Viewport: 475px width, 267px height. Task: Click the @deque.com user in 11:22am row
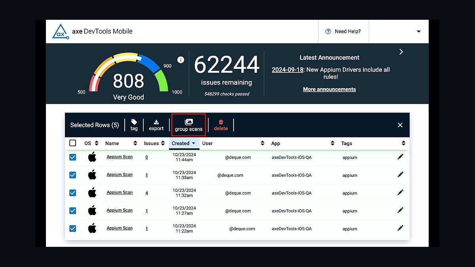[x=242, y=229]
